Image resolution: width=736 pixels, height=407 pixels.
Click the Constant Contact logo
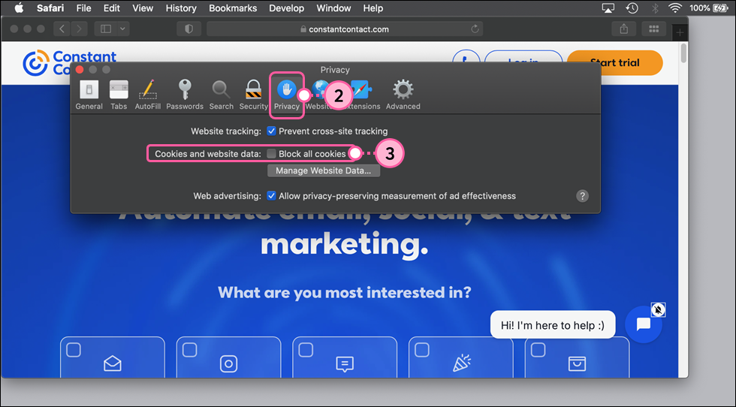[69, 62]
